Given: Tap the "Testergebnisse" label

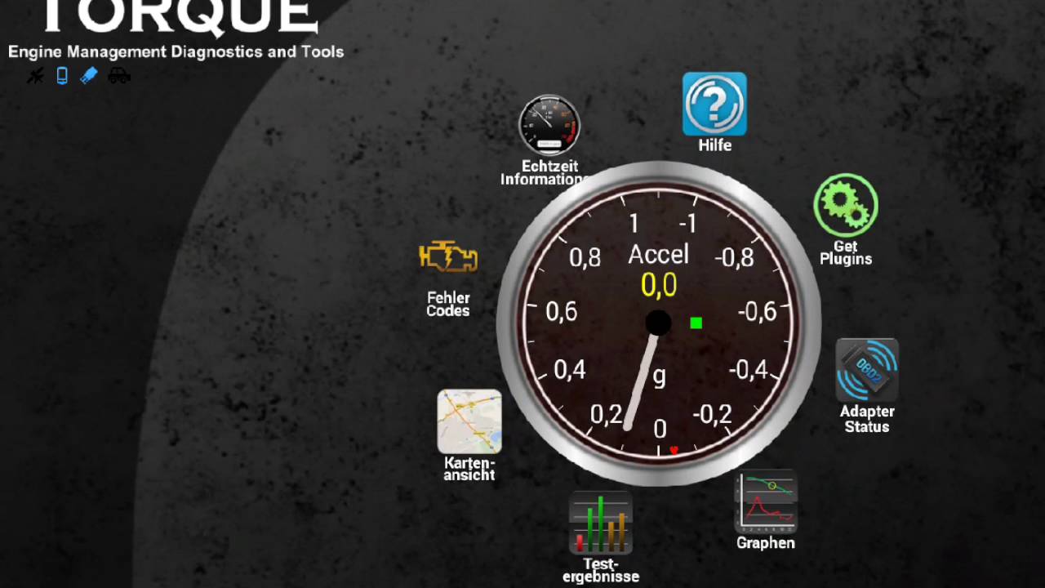Looking at the screenshot, I should click(601, 570).
